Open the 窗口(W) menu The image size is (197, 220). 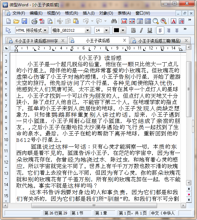coord(143,13)
